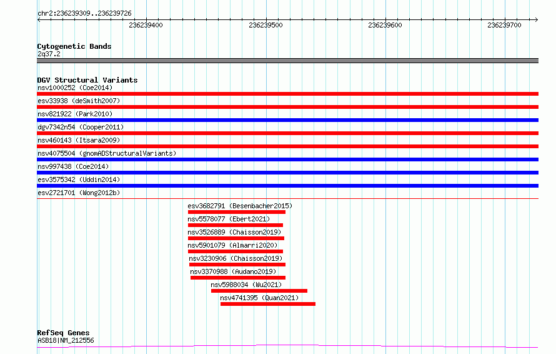Open the esv33938 (deSmith2007) variant label
Screen dimensions: 556x354
point(79,101)
